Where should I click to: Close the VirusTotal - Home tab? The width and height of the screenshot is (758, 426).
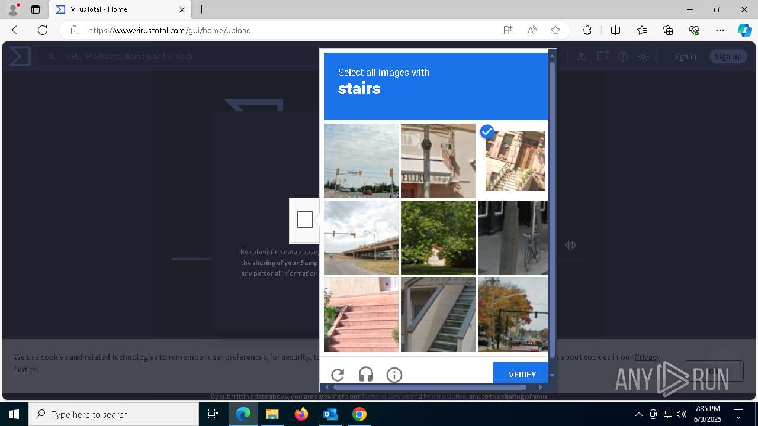point(182,9)
